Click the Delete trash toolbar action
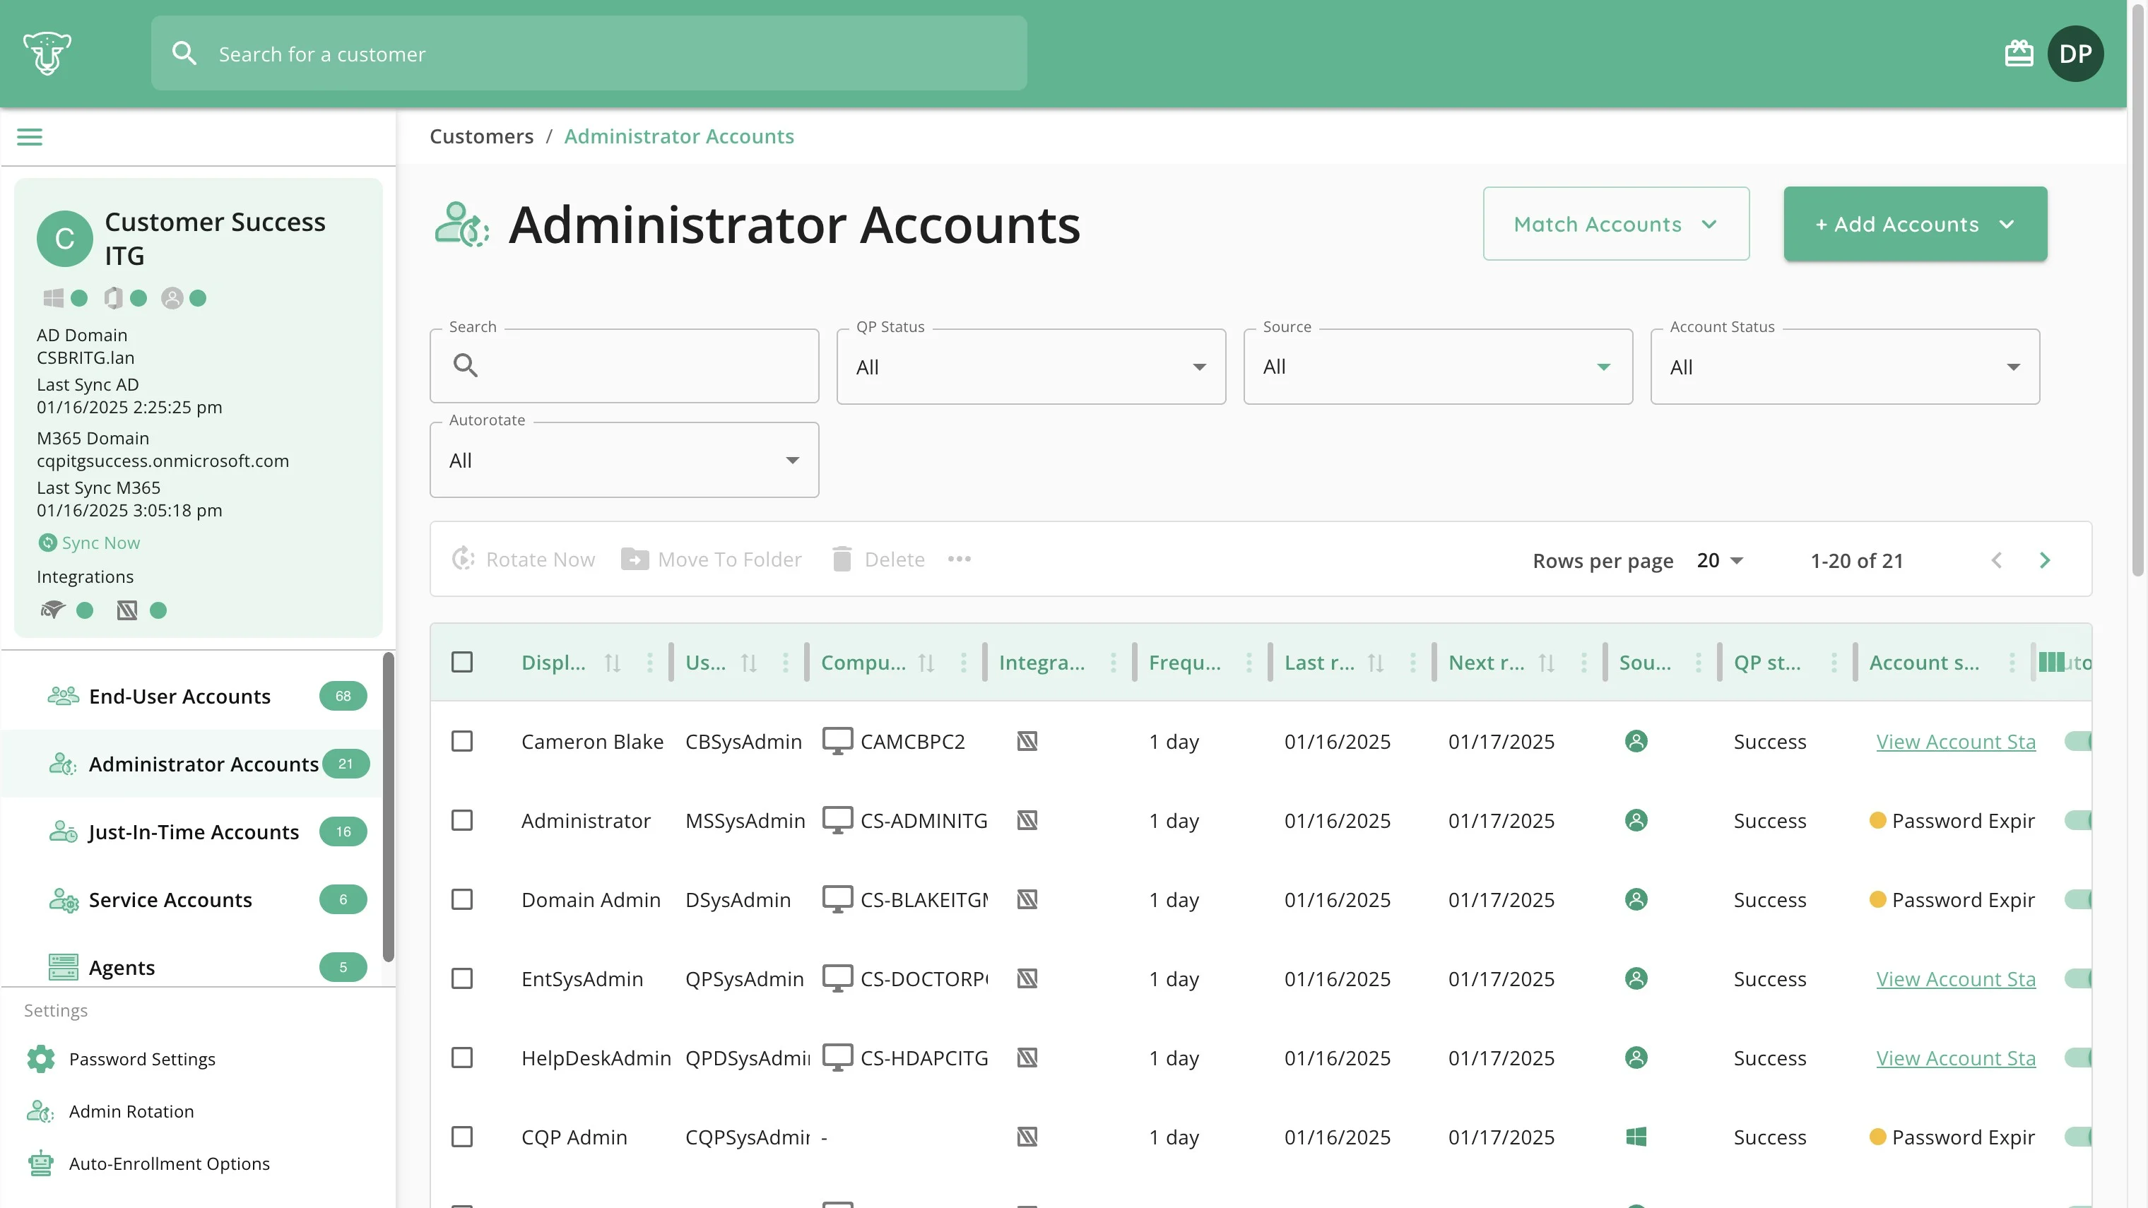This screenshot has height=1208, width=2148. click(x=878, y=559)
